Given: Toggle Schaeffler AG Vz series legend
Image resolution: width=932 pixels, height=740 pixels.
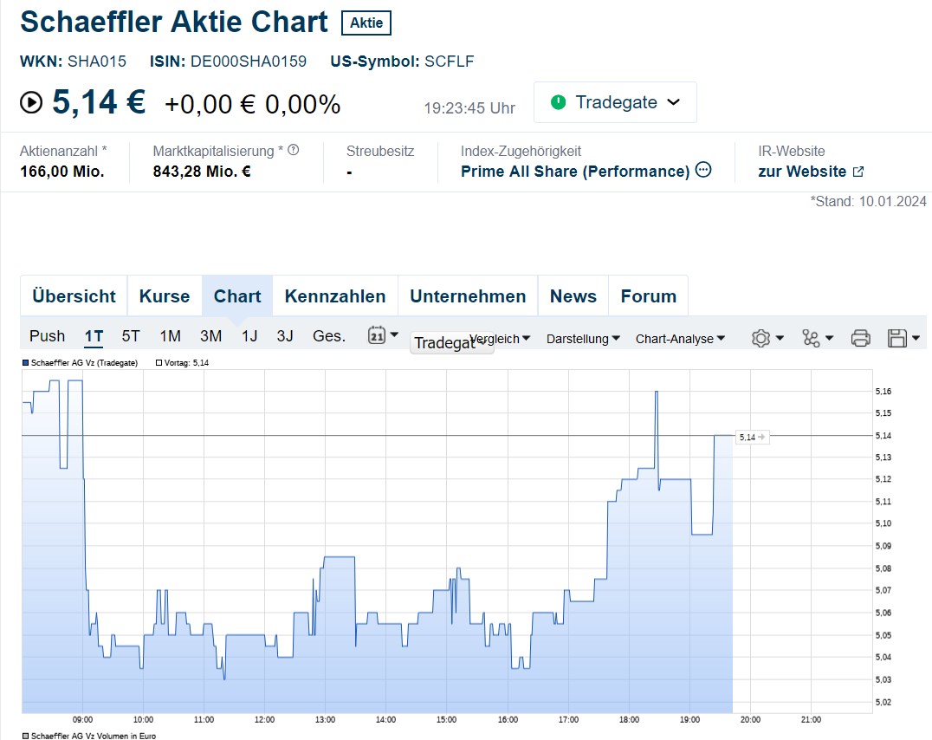Looking at the screenshot, I should click(x=26, y=363).
